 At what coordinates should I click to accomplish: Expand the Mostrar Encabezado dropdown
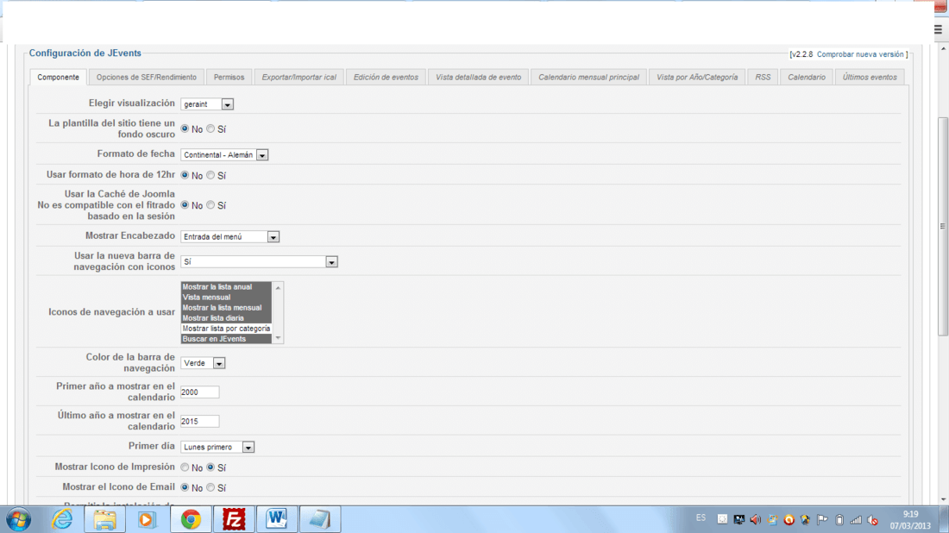click(x=230, y=236)
